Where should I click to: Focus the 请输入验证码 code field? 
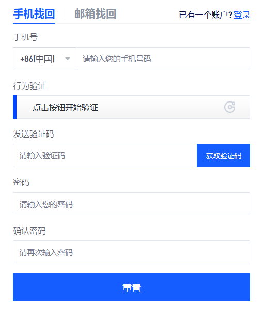point(105,156)
